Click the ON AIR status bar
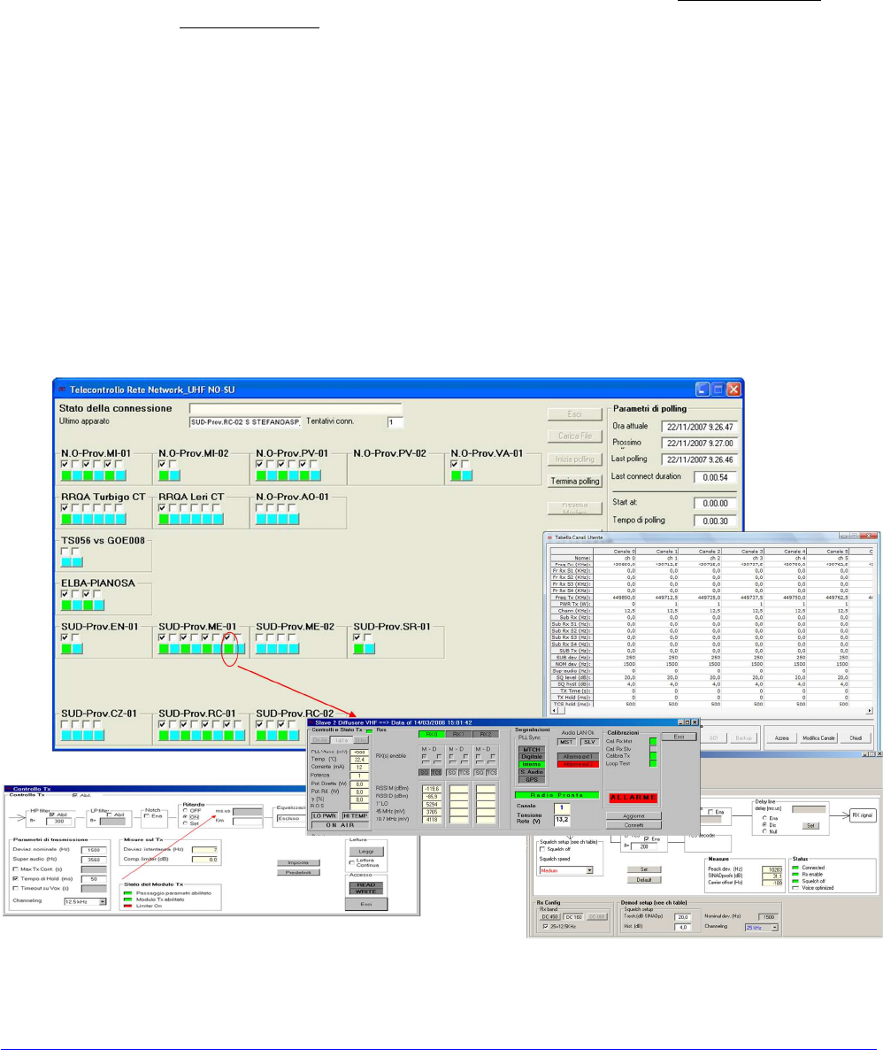Viewport: 883px width, 1050px height. pos(340,826)
